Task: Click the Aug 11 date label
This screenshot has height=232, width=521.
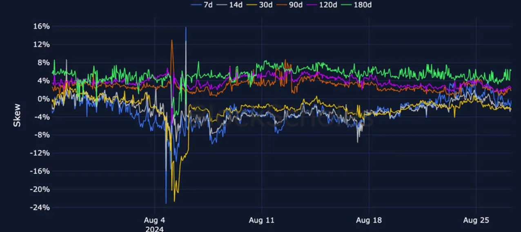Action: pos(262,220)
